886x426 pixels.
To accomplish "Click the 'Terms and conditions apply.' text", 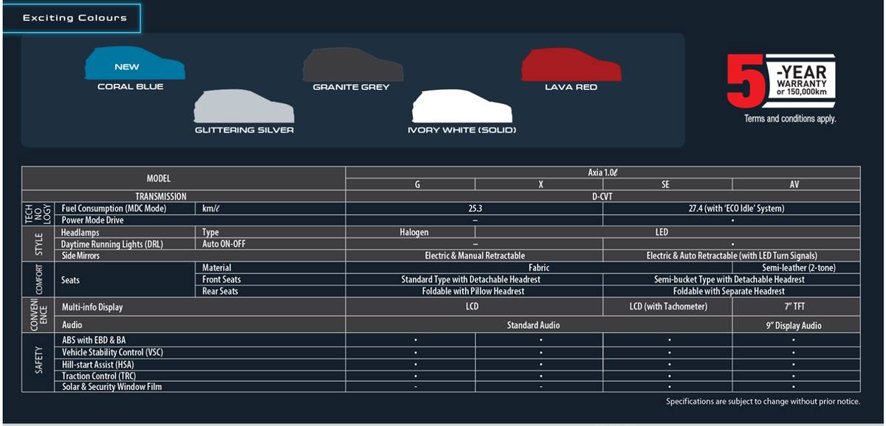I will tap(790, 119).
